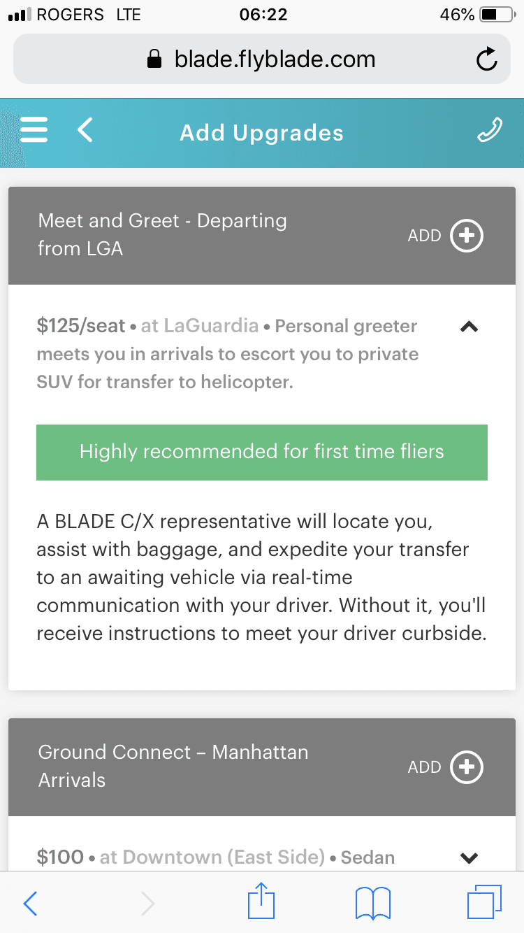Tap the blade.flyblade.com address bar

(x=262, y=60)
